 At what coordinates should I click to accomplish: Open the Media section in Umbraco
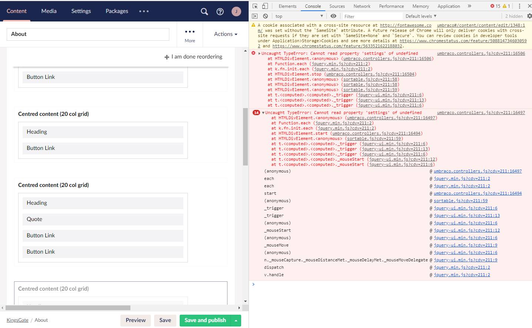tap(49, 11)
